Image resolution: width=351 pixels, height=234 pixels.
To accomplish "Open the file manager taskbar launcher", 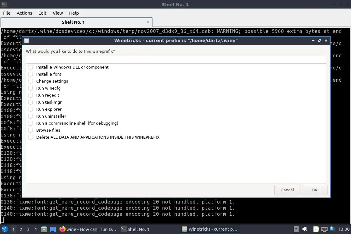I will pyautogui.click(x=44, y=229).
